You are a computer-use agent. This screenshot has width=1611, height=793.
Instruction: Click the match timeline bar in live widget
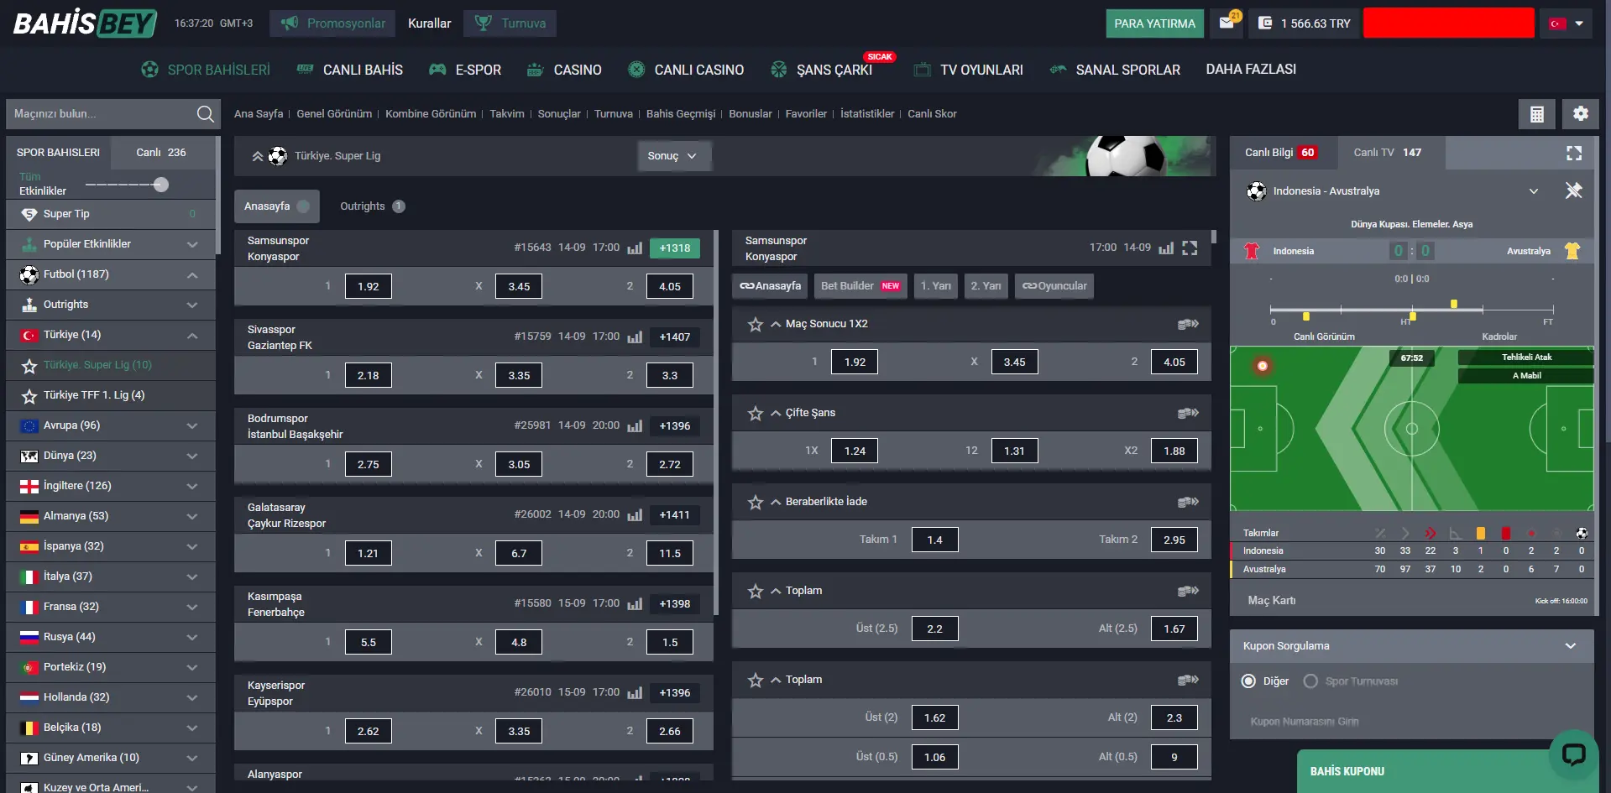click(1411, 310)
